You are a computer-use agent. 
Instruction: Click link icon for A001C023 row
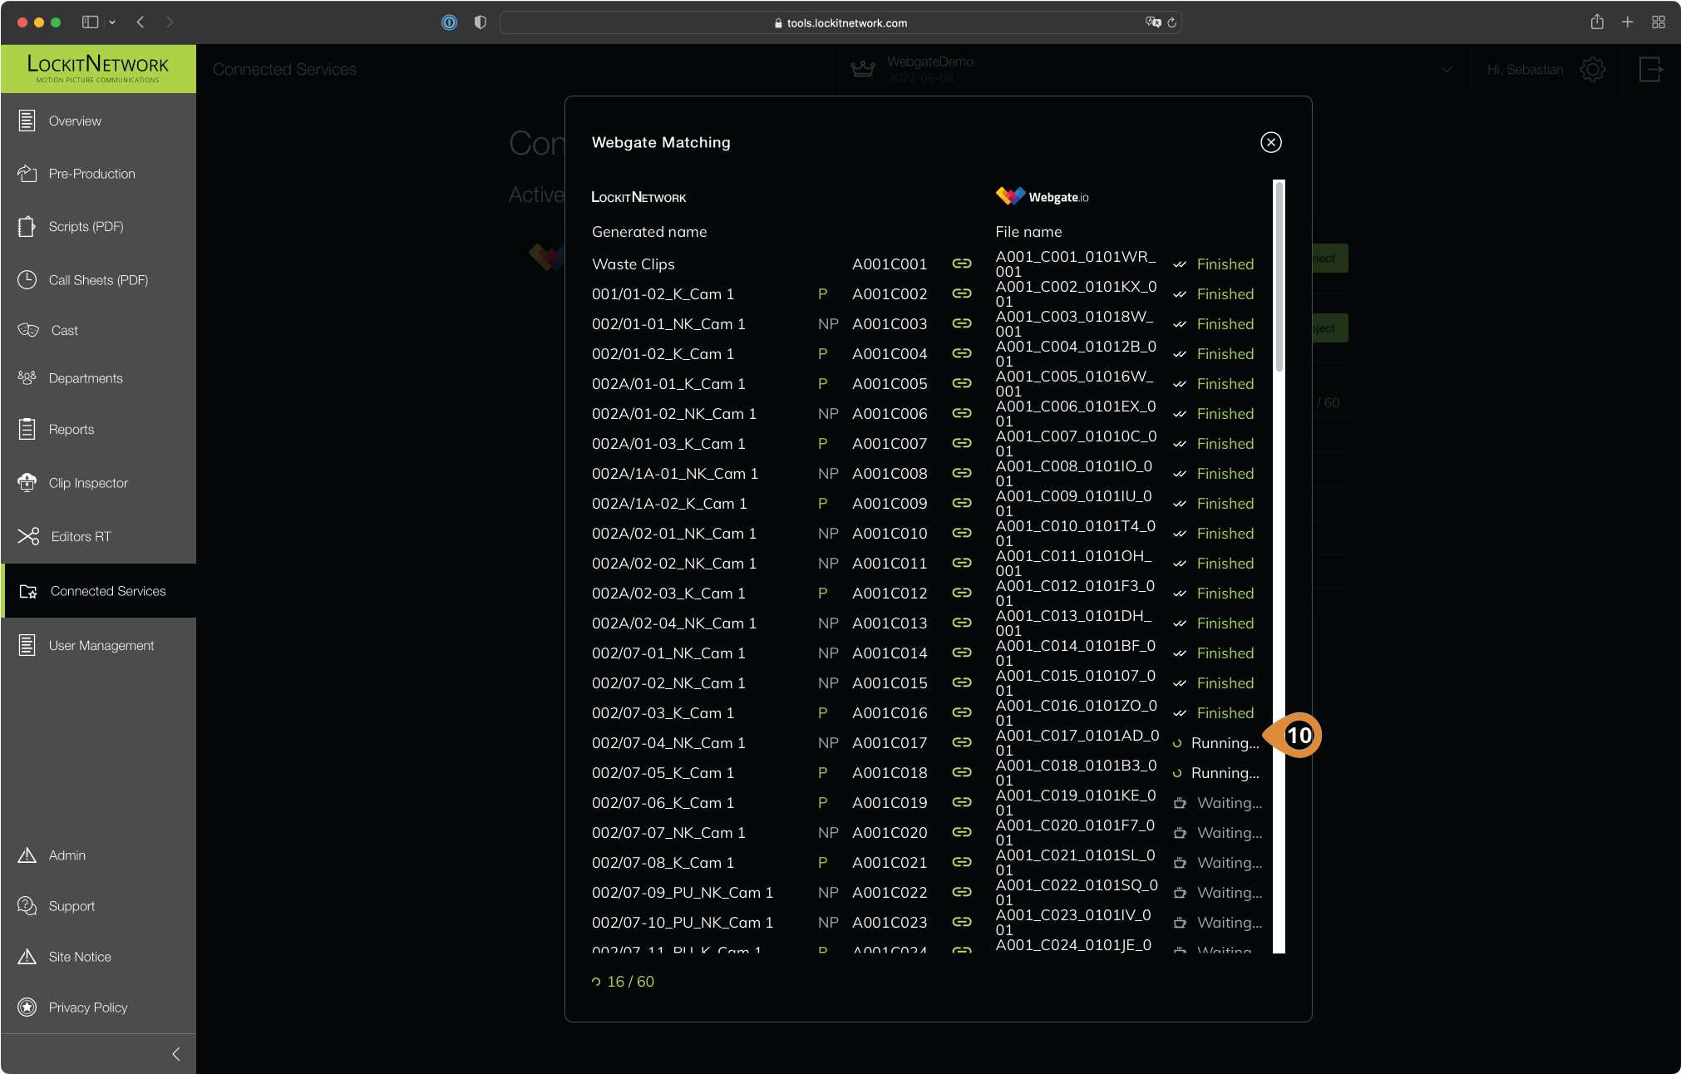(x=962, y=922)
